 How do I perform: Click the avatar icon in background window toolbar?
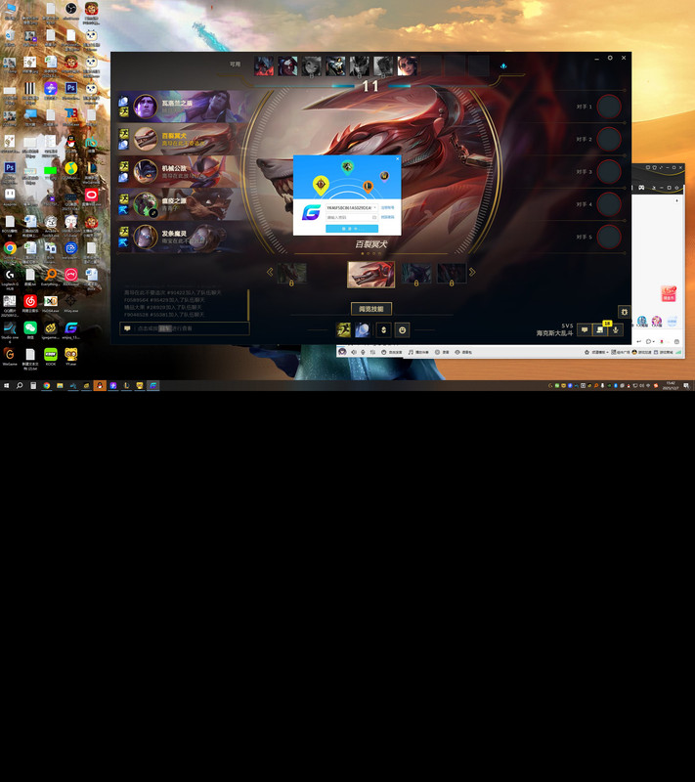pos(342,352)
